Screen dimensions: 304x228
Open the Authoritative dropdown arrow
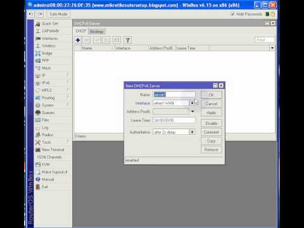(192, 132)
